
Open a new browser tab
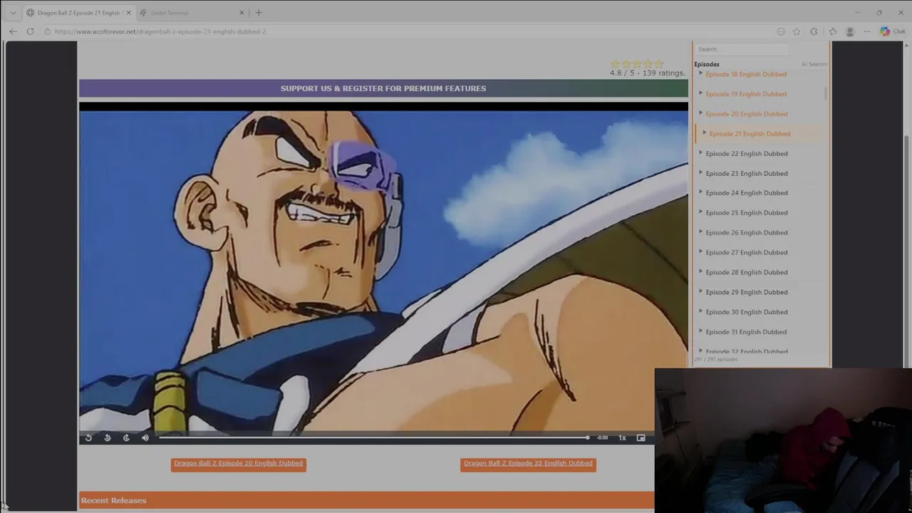tap(259, 12)
